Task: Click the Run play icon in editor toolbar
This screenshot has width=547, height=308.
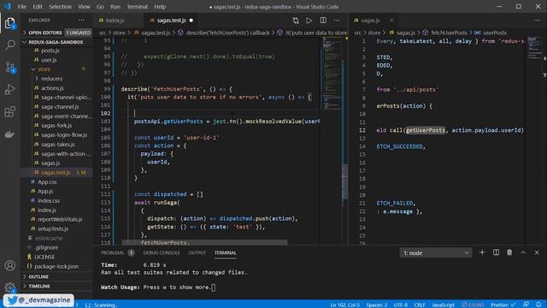Action: point(309,21)
